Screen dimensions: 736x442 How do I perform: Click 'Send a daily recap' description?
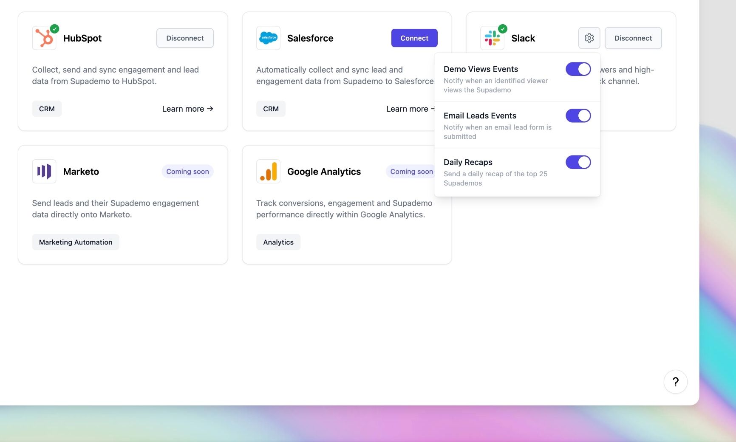click(495, 178)
